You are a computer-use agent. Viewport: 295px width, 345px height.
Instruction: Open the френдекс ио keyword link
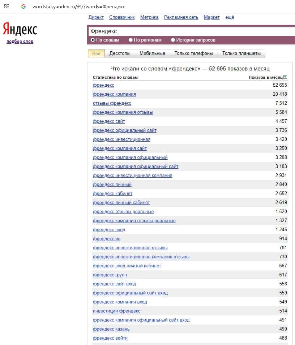click(x=107, y=238)
